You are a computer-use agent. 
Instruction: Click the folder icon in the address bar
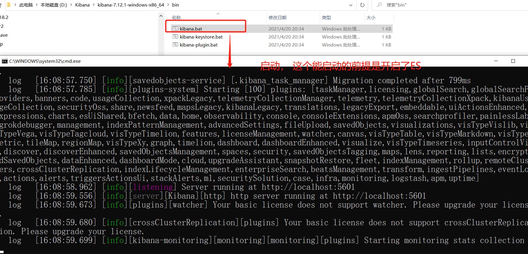click(x=9, y=5)
